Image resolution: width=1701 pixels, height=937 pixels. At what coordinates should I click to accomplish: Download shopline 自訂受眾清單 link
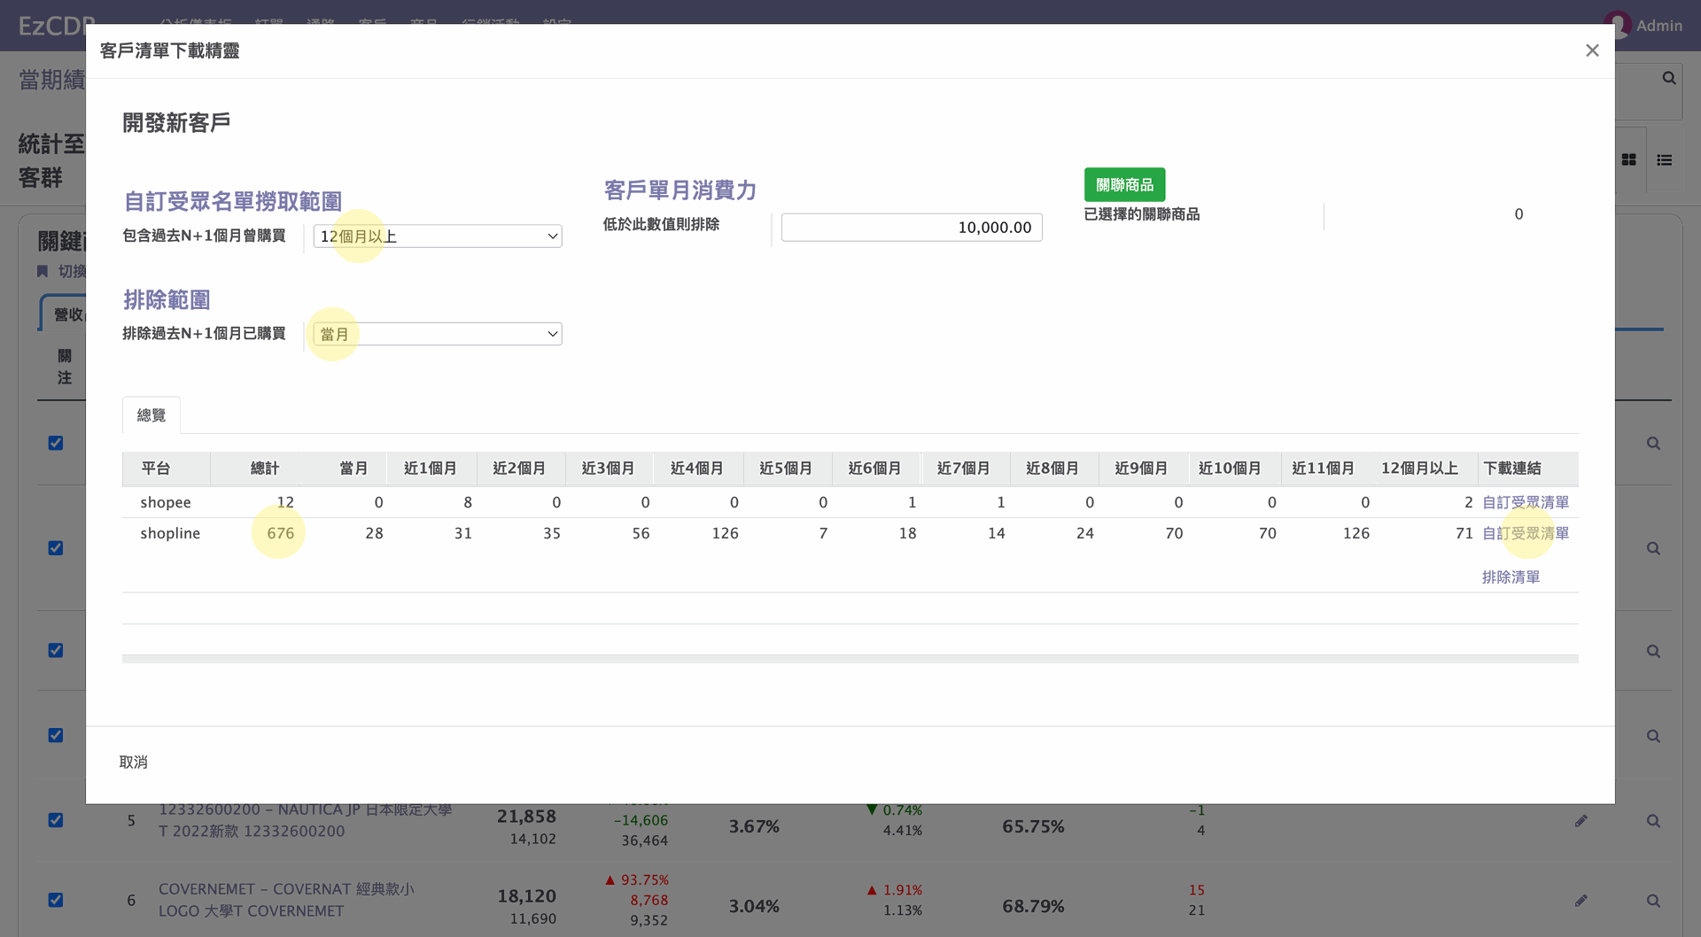coord(1526,533)
